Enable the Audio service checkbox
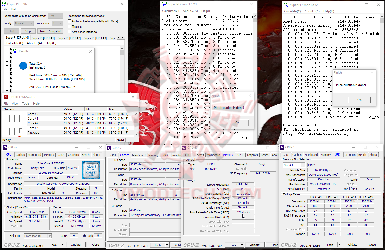The image size is (385, 250). point(69,21)
